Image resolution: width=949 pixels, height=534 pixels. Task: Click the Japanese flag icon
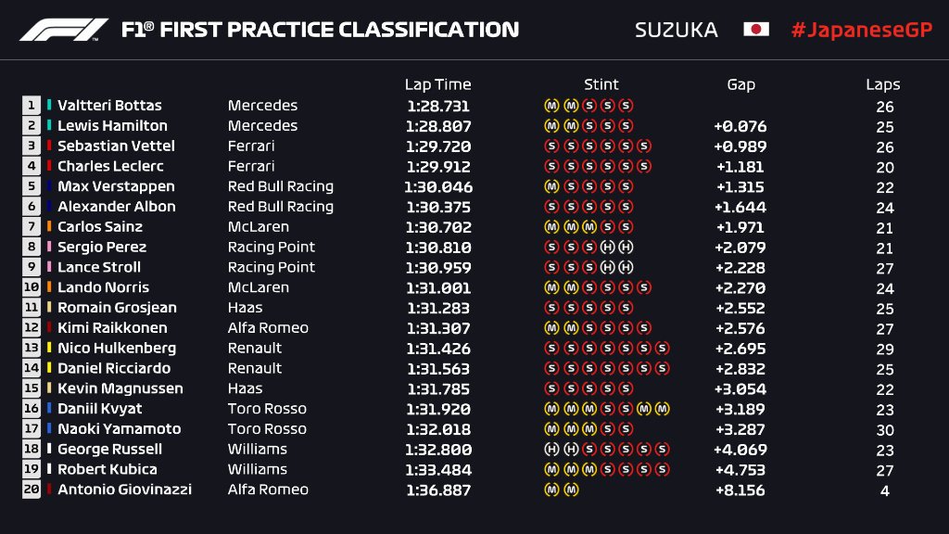pos(756,30)
